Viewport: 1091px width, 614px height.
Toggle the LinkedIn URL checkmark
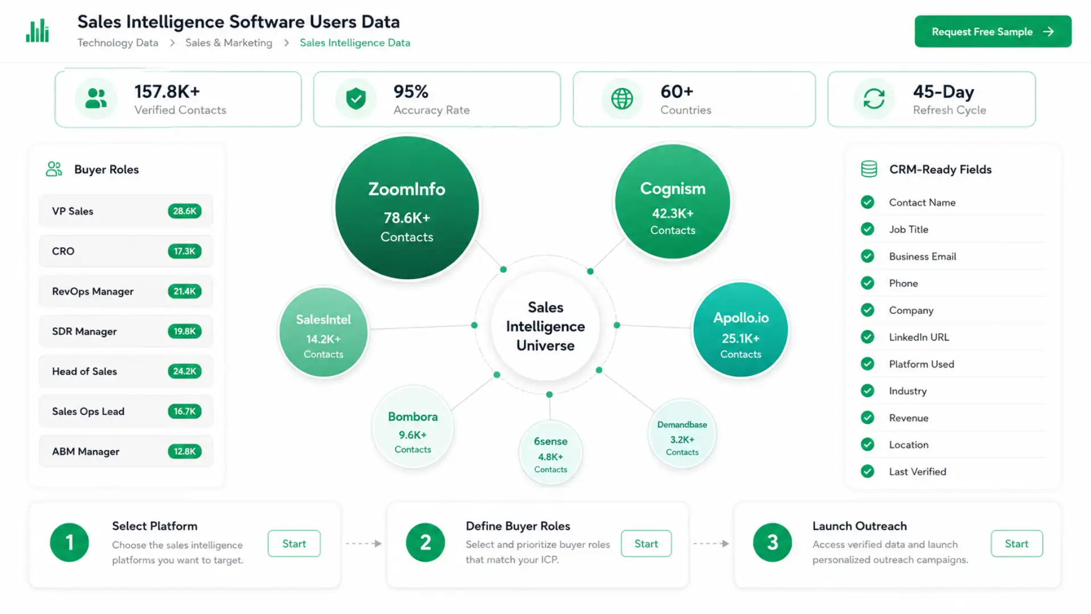(867, 337)
